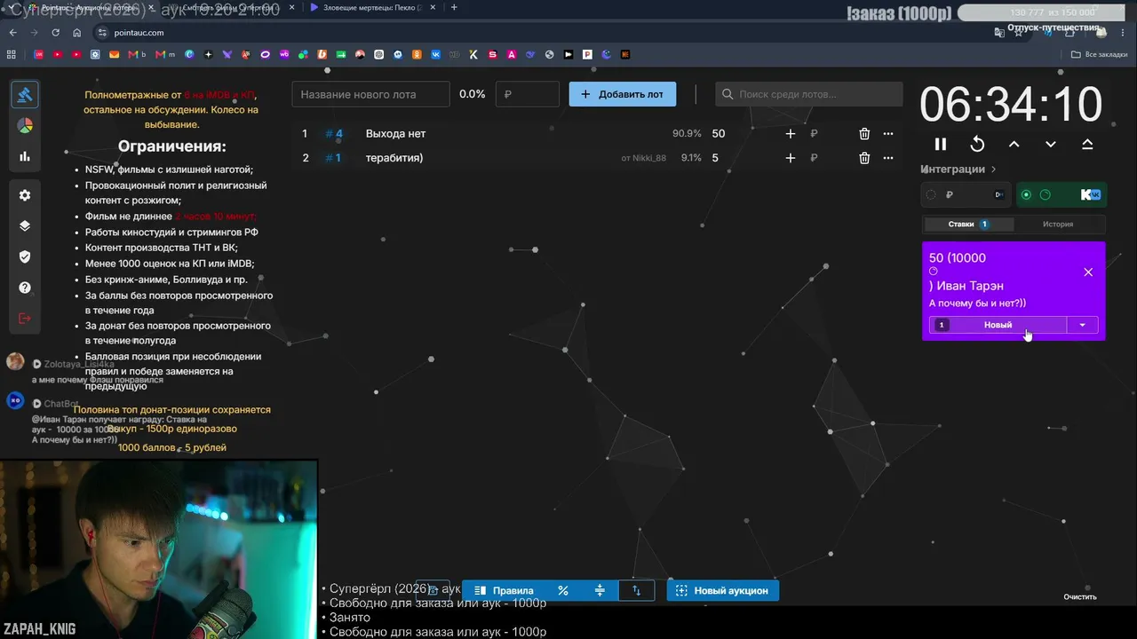Image resolution: width=1137 pixels, height=639 pixels.
Task: Open more options for 'терабития)' lot
Action: pos(887,158)
